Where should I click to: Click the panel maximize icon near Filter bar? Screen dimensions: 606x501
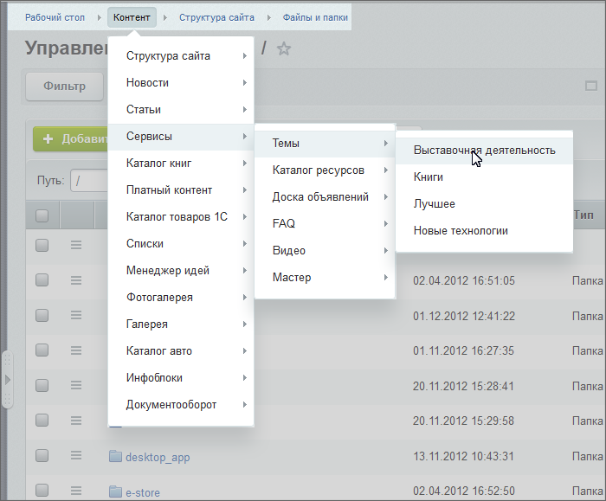coord(591,86)
